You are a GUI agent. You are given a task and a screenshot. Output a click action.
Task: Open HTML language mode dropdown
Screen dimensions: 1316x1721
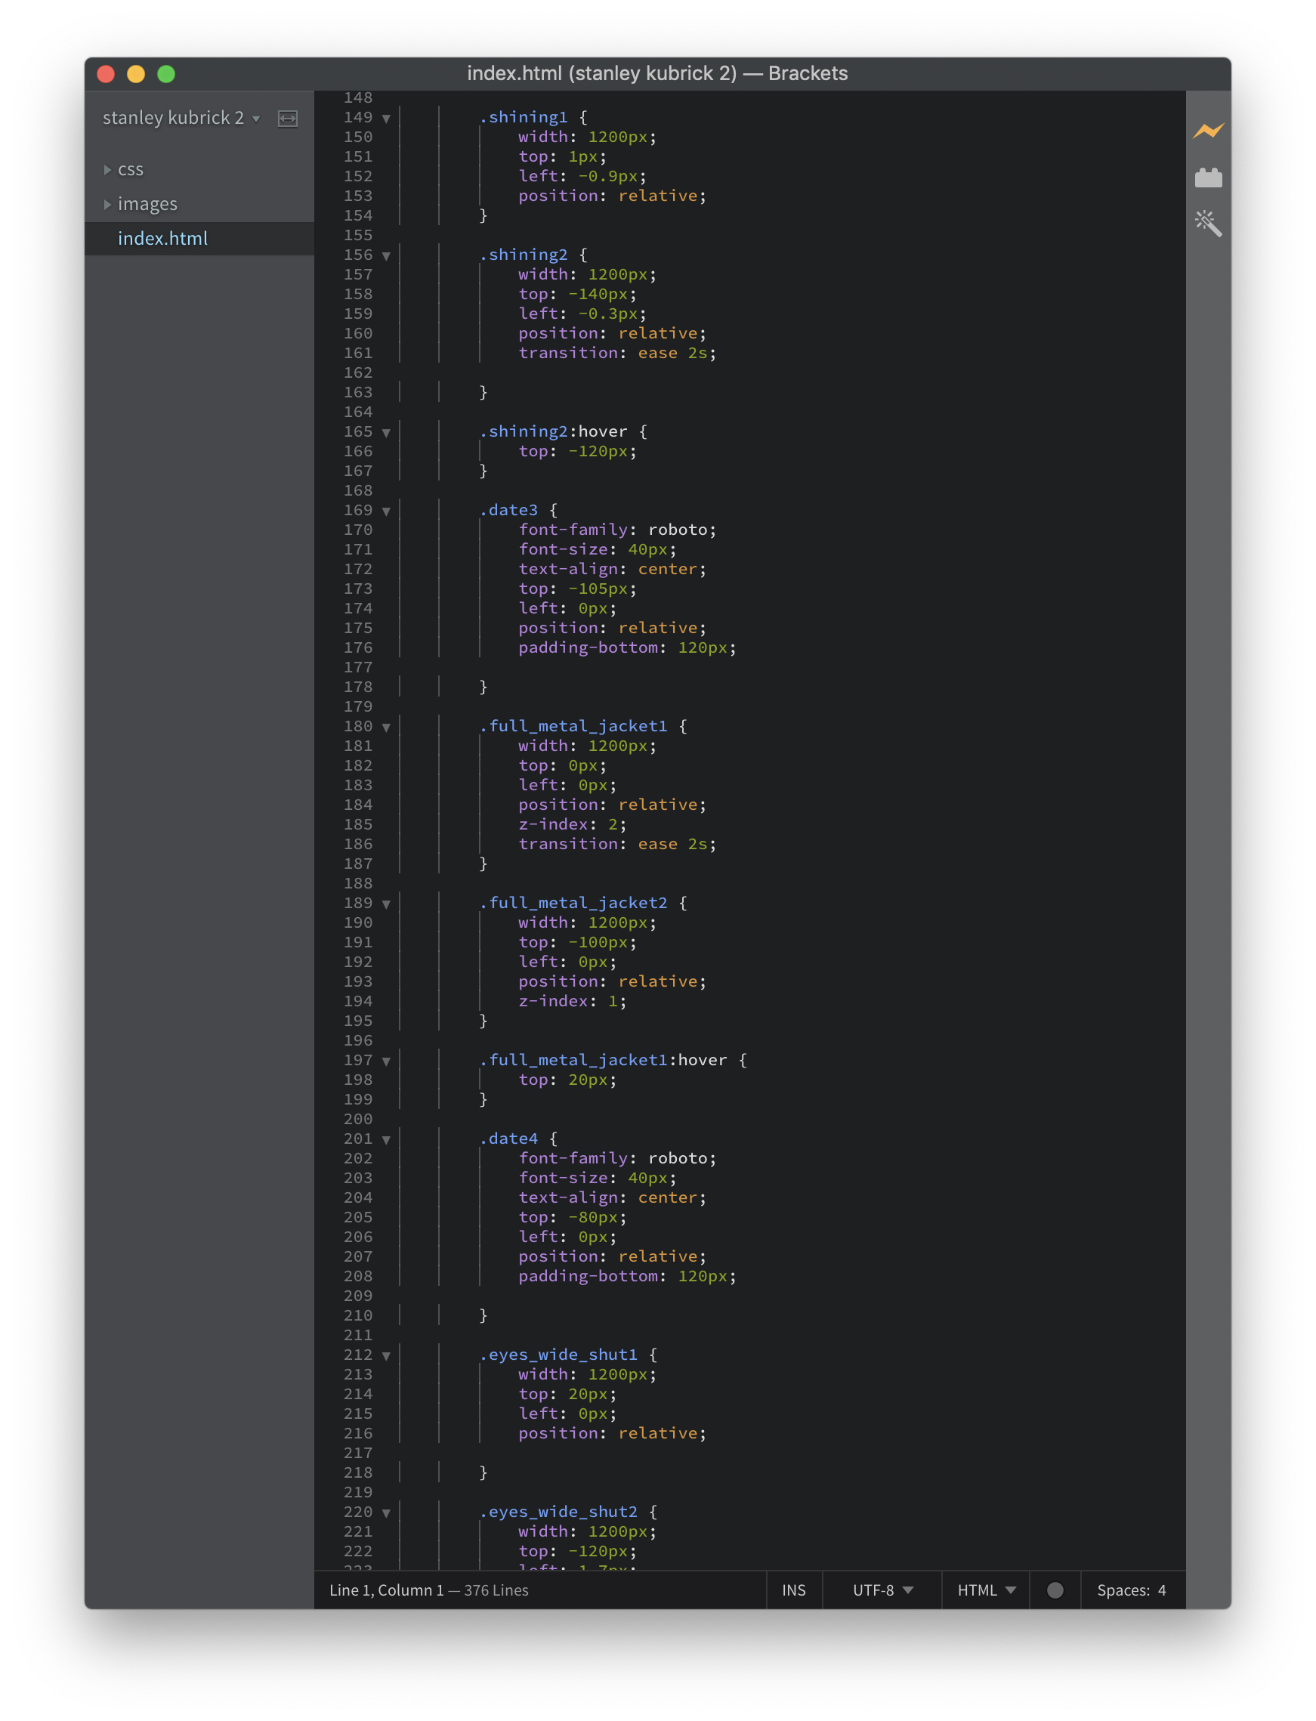point(985,1590)
